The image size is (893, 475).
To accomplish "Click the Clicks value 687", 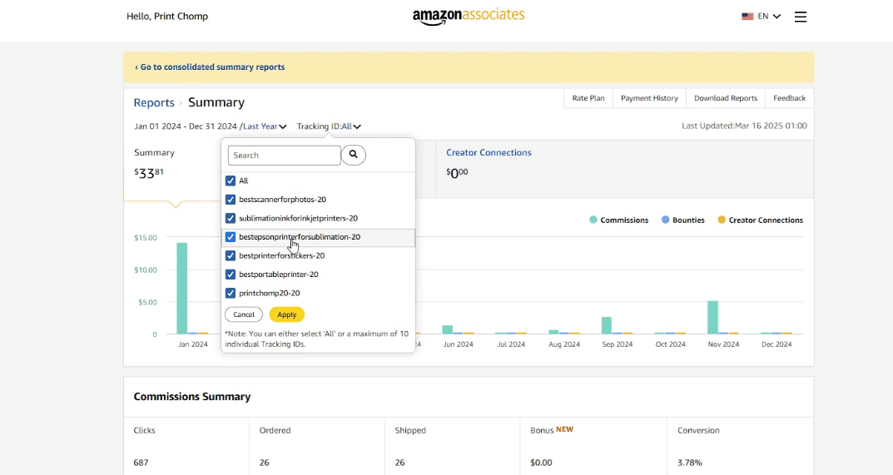I will tap(141, 463).
